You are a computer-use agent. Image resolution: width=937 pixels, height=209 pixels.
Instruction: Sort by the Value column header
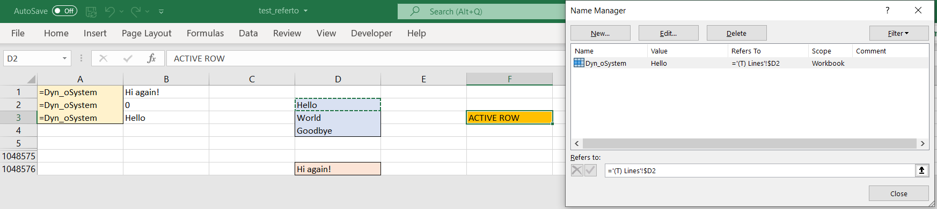[x=687, y=51]
